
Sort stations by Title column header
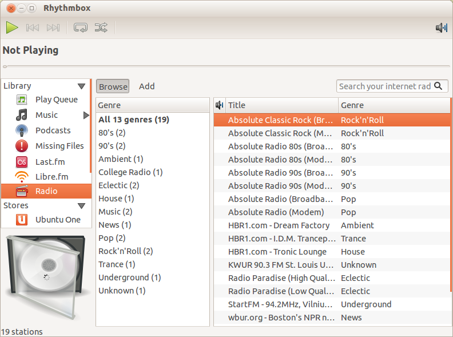(x=281, y=105)
